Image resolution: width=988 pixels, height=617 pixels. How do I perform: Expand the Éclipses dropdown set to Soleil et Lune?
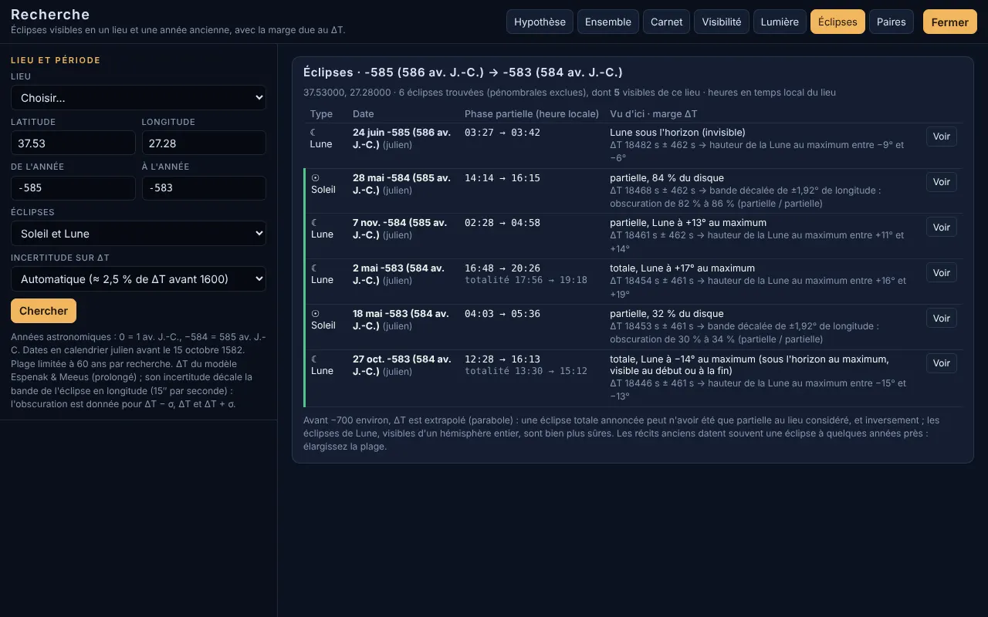tap(138, 234)
